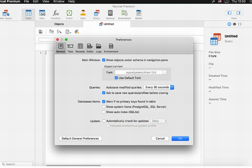Toggle Warn if no primary keys found

pyautogui.click(x=104, y=101)
